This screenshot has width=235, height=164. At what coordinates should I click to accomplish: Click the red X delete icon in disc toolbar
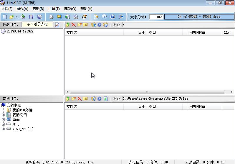coord(74,25)
